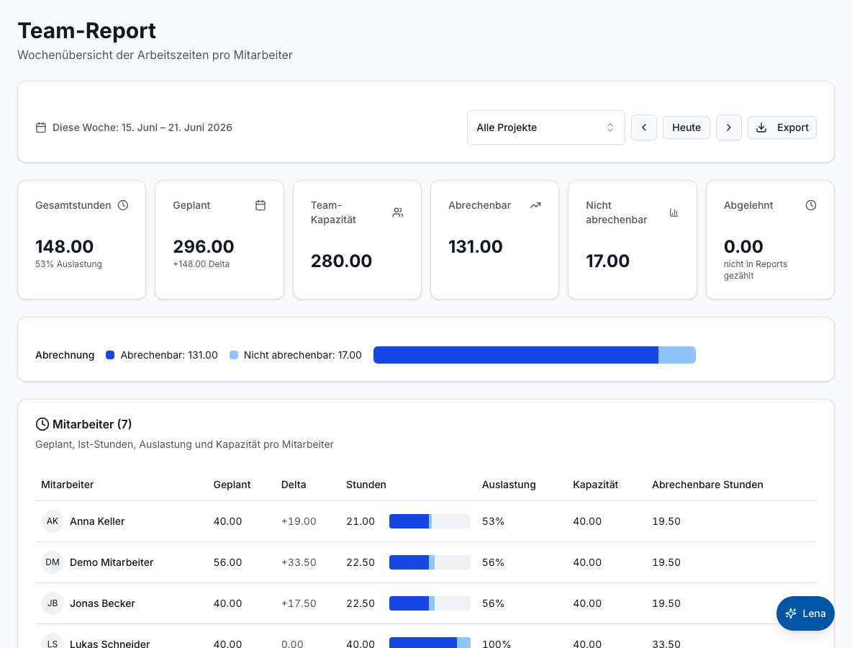
Task: Click the calendar icon on Geplant card
Action: tap(260, 205)
